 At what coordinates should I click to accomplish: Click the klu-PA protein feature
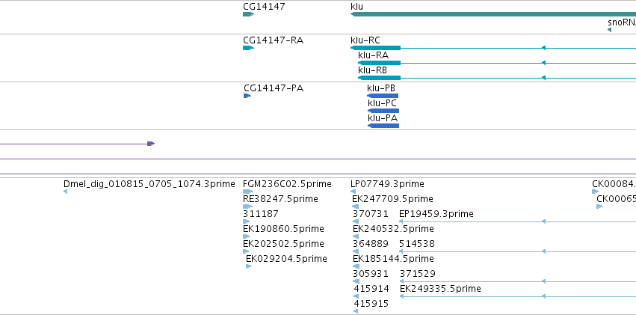383,126
